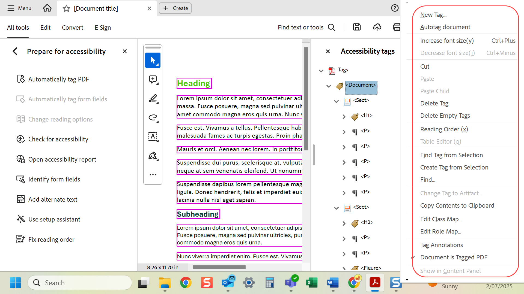This screenshot has height=294, width=524.
Task: Close the Accessibility tags panel
Action: pos(328,51)
